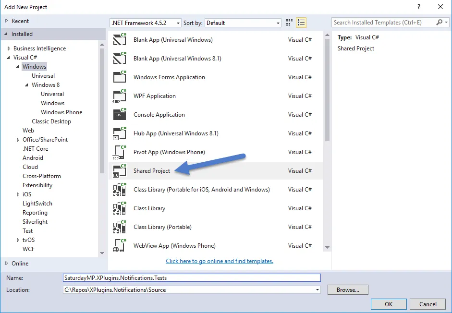Screen dimensions: 452x313
Task: Select Classic Desktop in the tree
Action: pos(51,121)
